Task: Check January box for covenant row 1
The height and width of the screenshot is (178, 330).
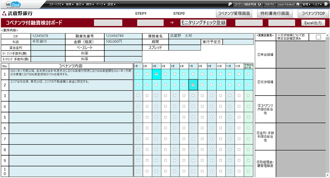Action: coord(138,74)
